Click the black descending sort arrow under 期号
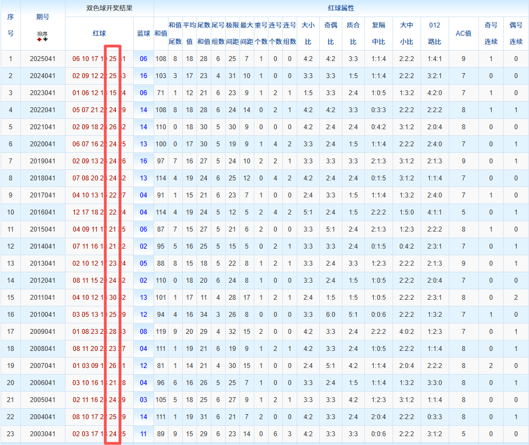Viewport: 529px width, 445px height. (x=45, y=40)
